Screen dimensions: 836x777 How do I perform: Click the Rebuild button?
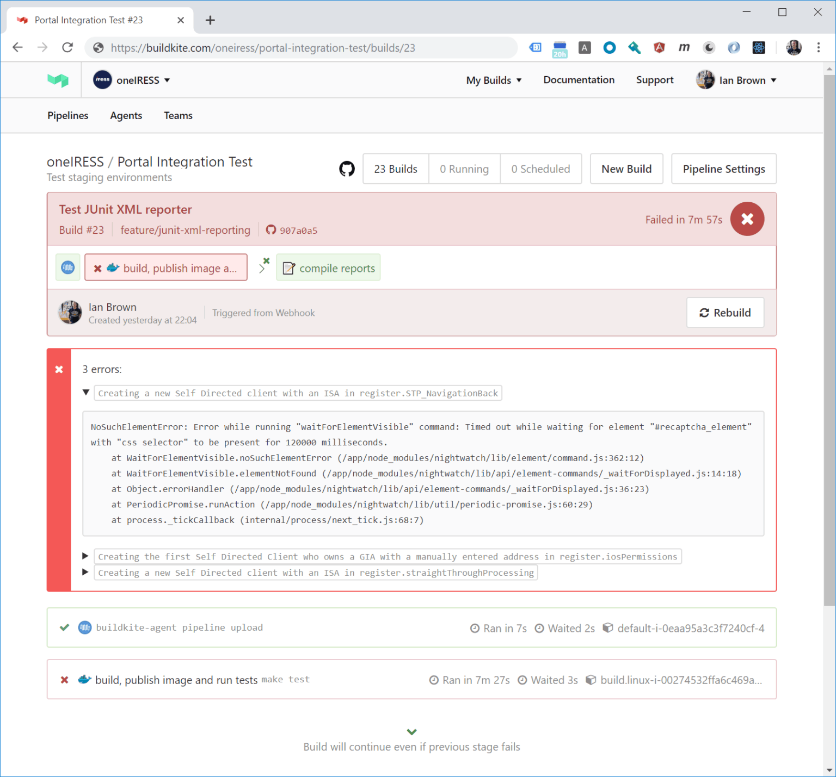pos(725,312)
